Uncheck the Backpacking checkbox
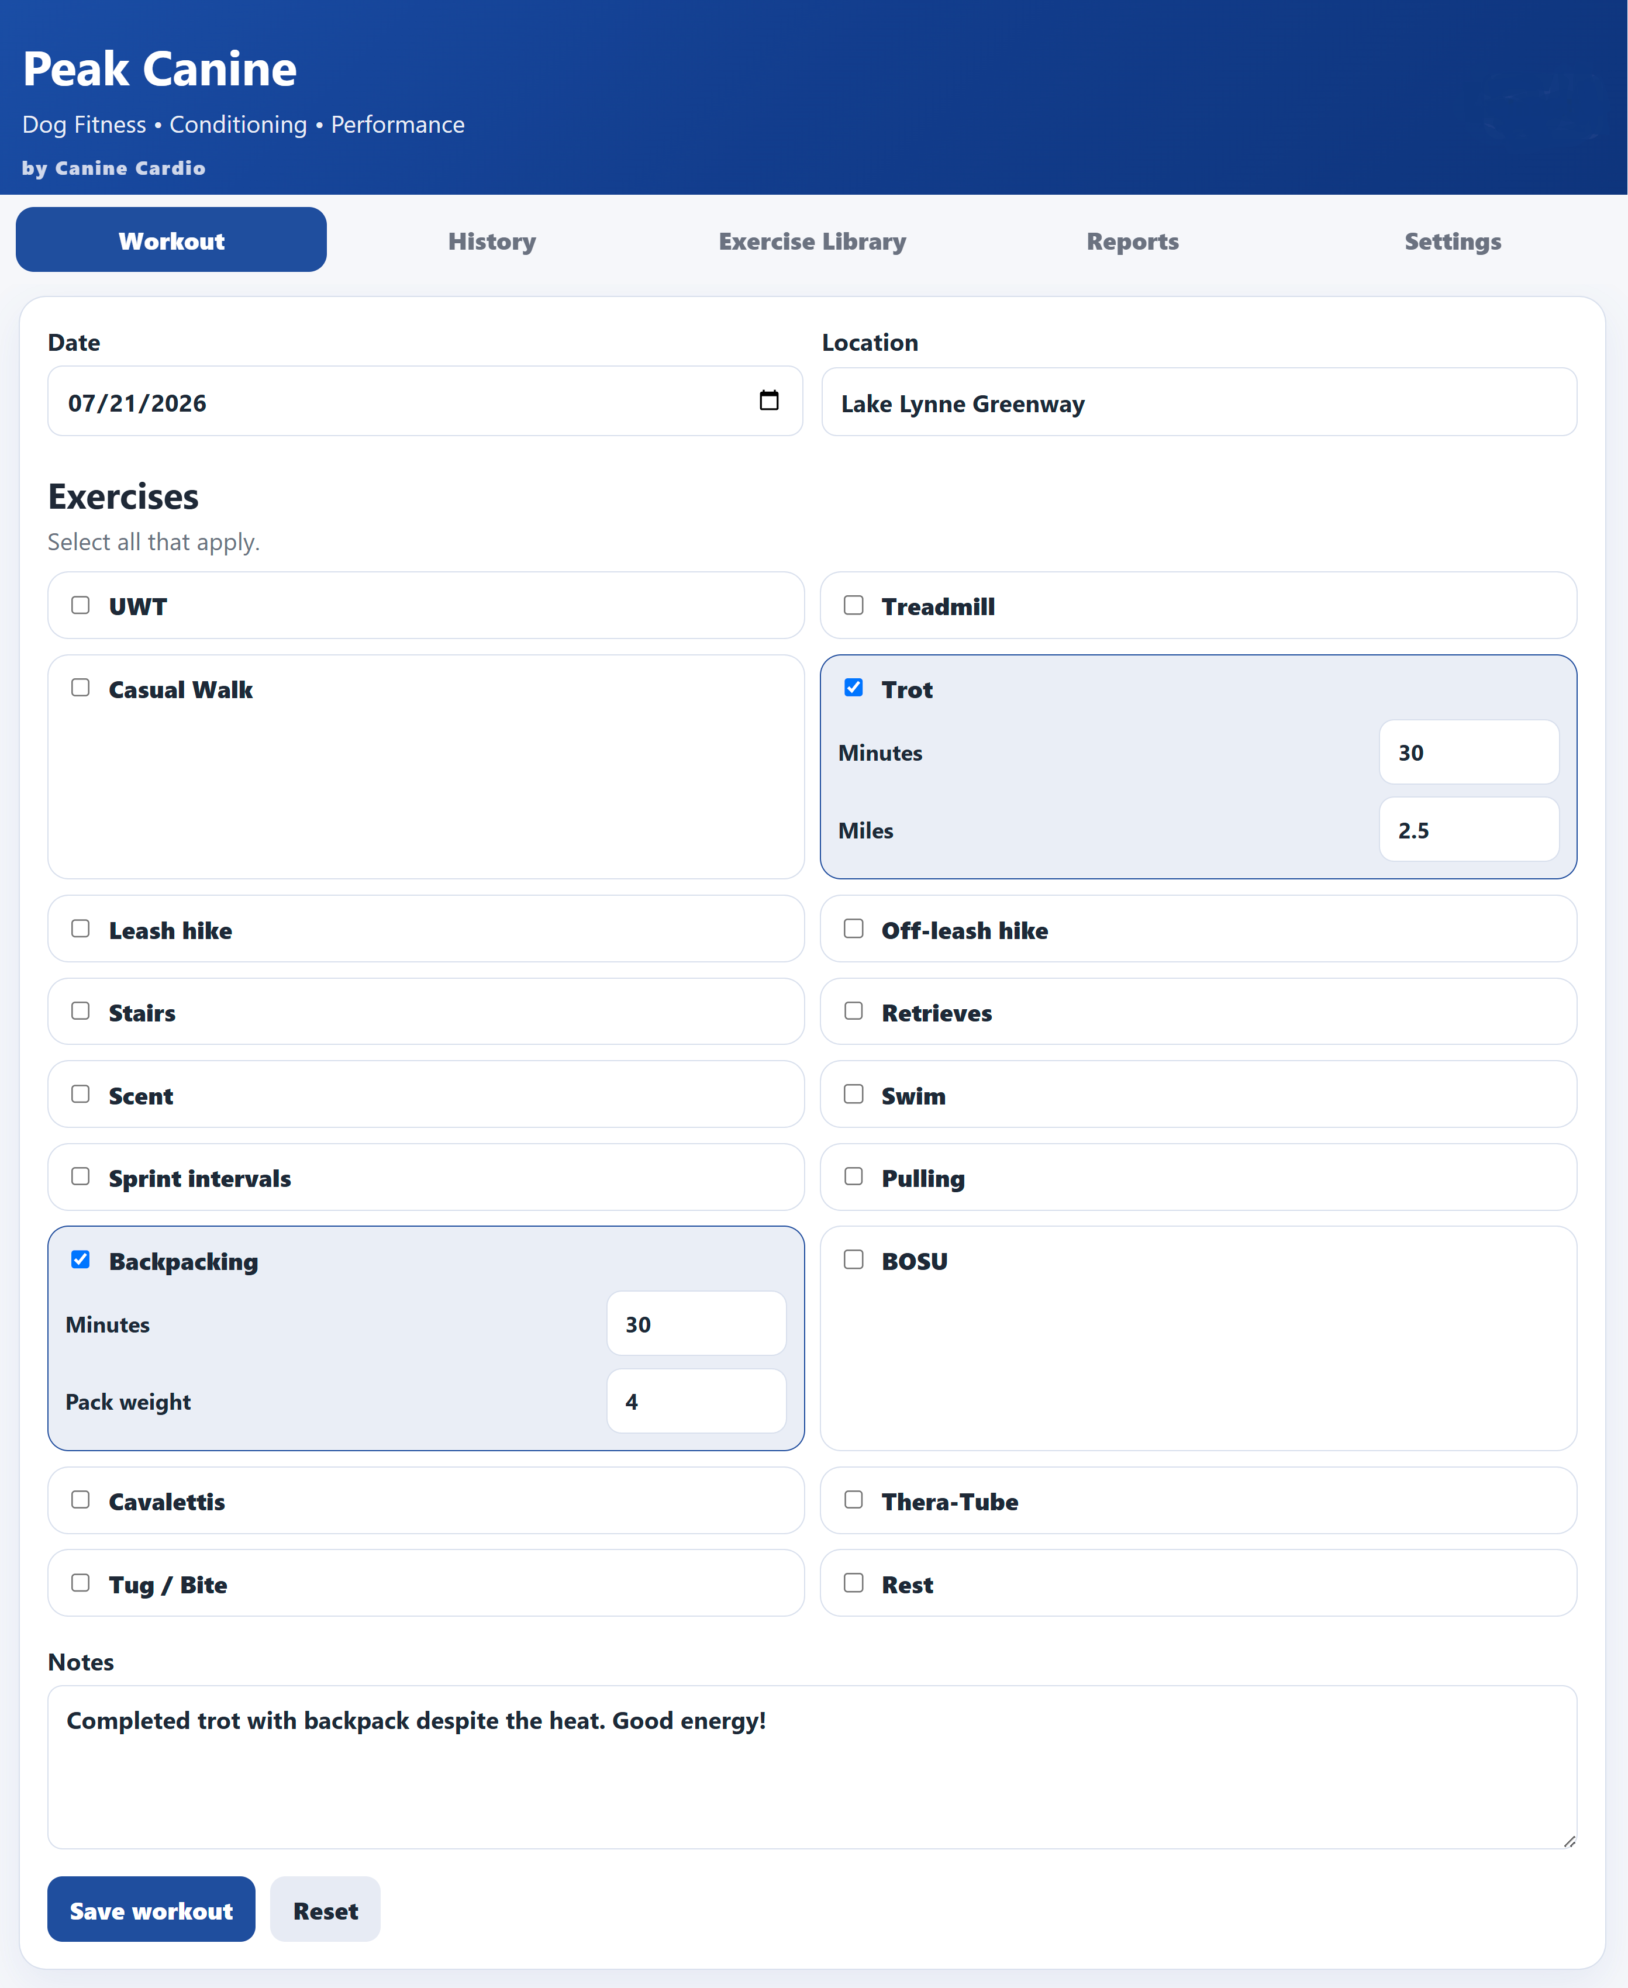This screenshot has width=1628, height=1988. point(81,1259)
